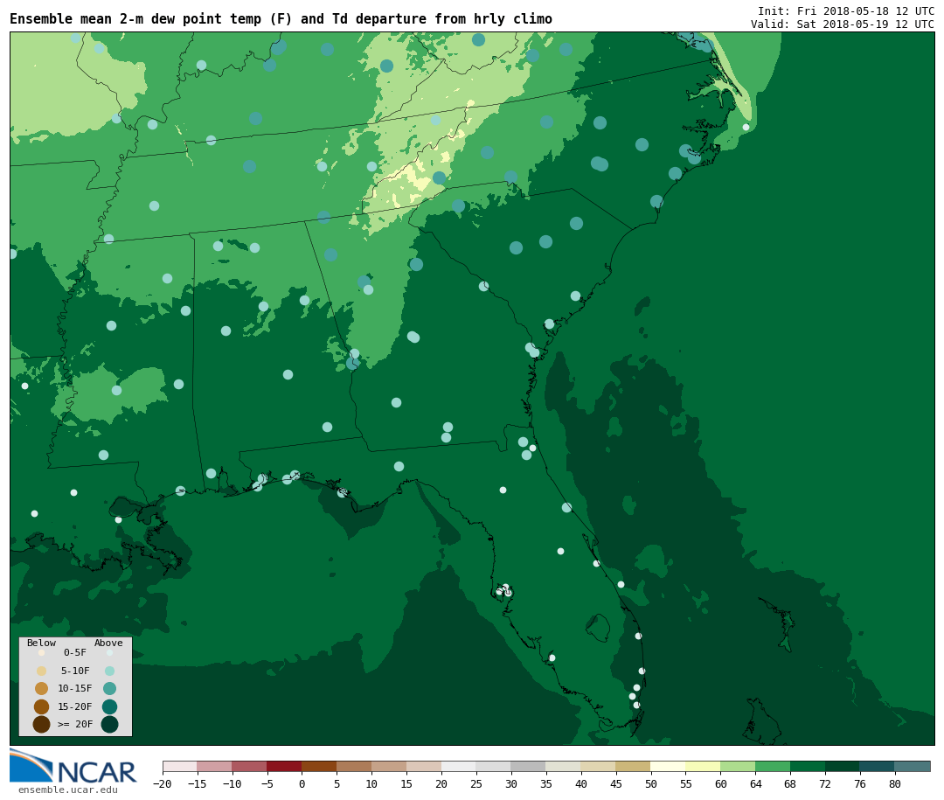Click the 'Below' legend heading
The height and width of the screenshot is (800, 944).
pyautogui.click(x=42, y=643)
